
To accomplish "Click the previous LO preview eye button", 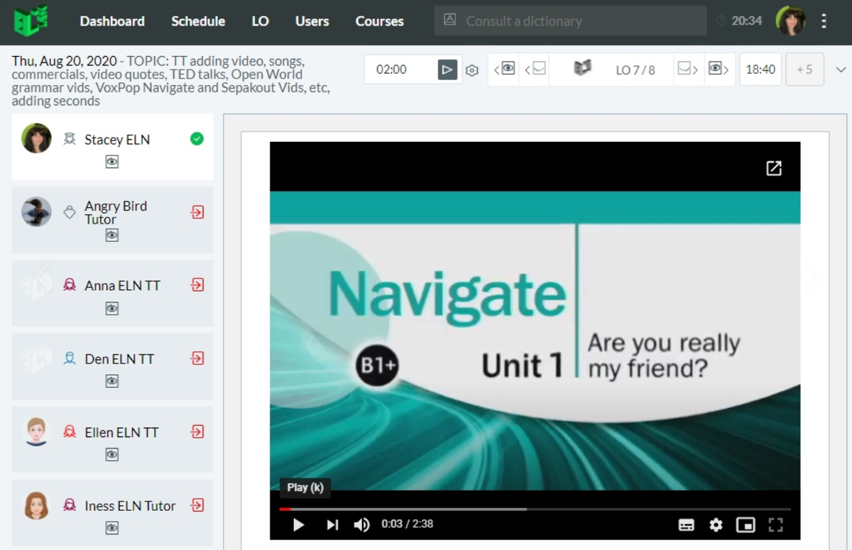I will [x=504, y=69].
